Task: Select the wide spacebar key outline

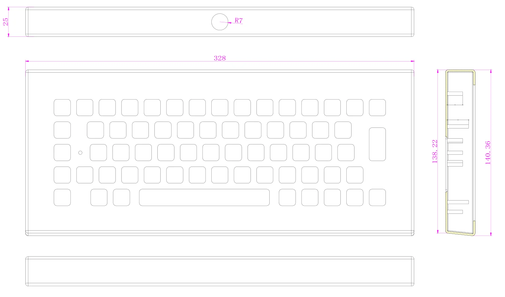Action: click(204, 197)
